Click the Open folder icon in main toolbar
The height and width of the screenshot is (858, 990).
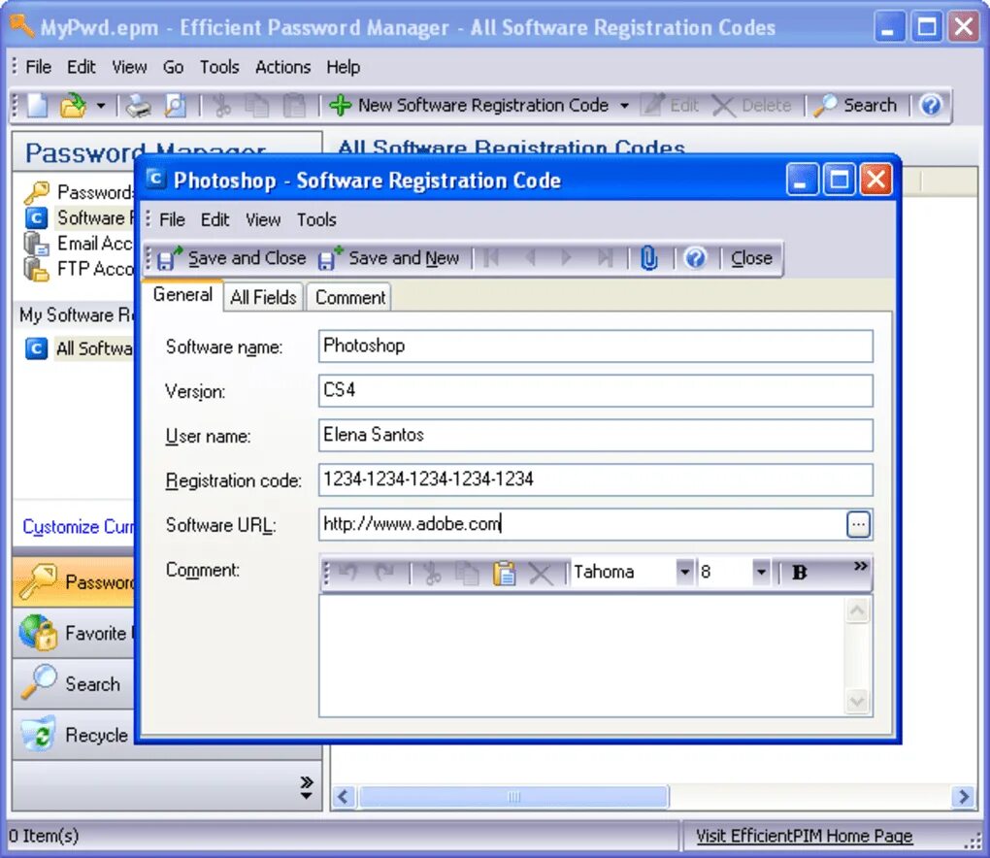pos(73,106)
